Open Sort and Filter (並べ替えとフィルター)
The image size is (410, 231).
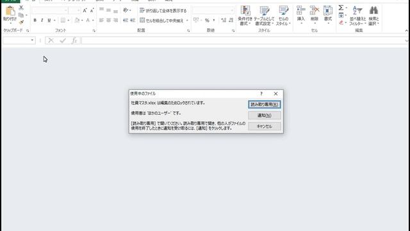pos(357,15)
